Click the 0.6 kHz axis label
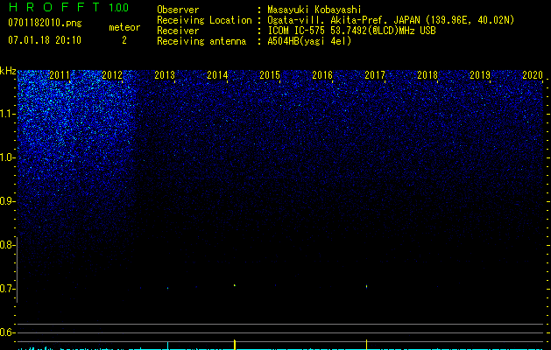Screen dimensions: 551x350 click(6, 332)
